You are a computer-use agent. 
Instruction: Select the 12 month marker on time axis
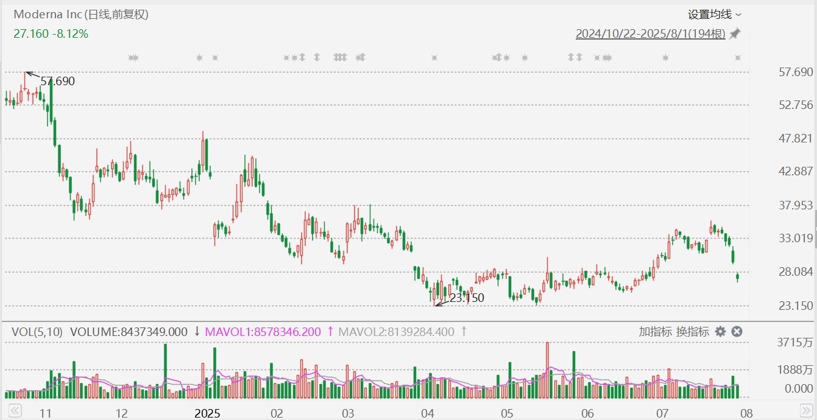[122, 413]
